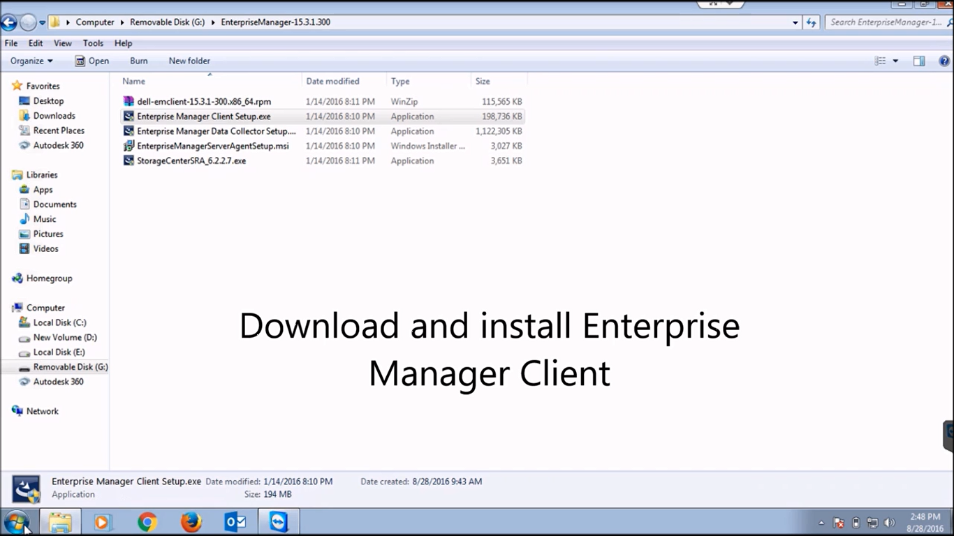Open the Pictures library

click(48, 234)
